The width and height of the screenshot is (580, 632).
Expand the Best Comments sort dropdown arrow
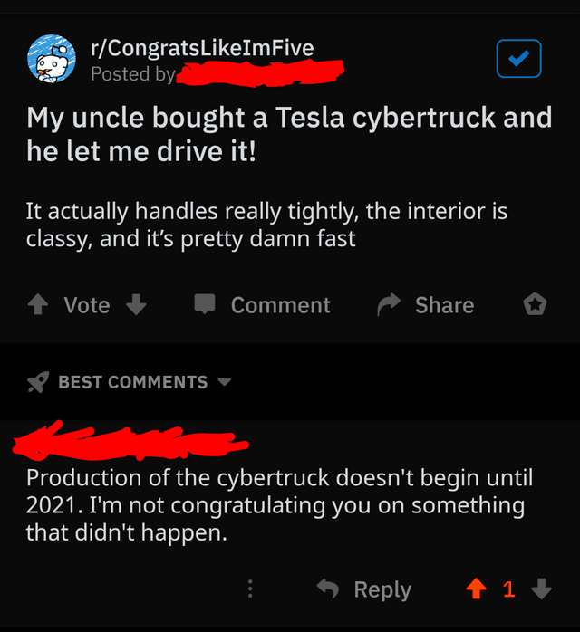click(x=224, y=382)
